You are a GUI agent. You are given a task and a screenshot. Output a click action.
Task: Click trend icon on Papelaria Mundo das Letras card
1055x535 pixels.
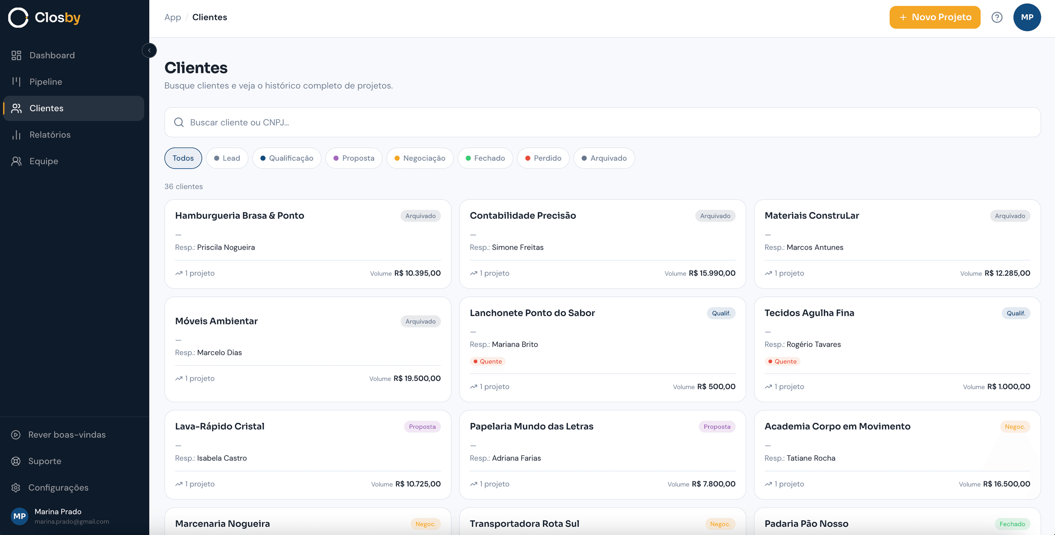click(x=474, y=484)
